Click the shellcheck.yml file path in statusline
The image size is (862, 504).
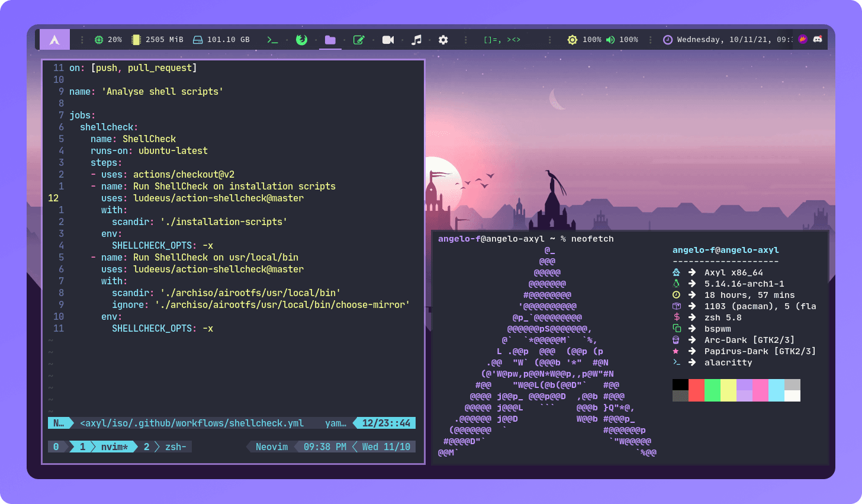[x=192, y=423]
